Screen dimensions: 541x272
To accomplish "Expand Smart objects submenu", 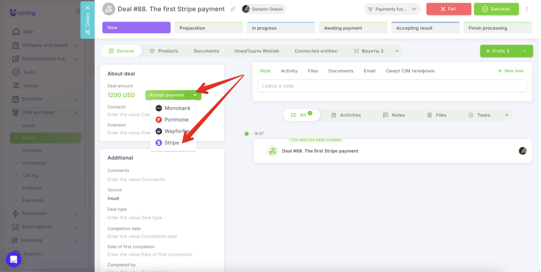I will coord(76,227).
